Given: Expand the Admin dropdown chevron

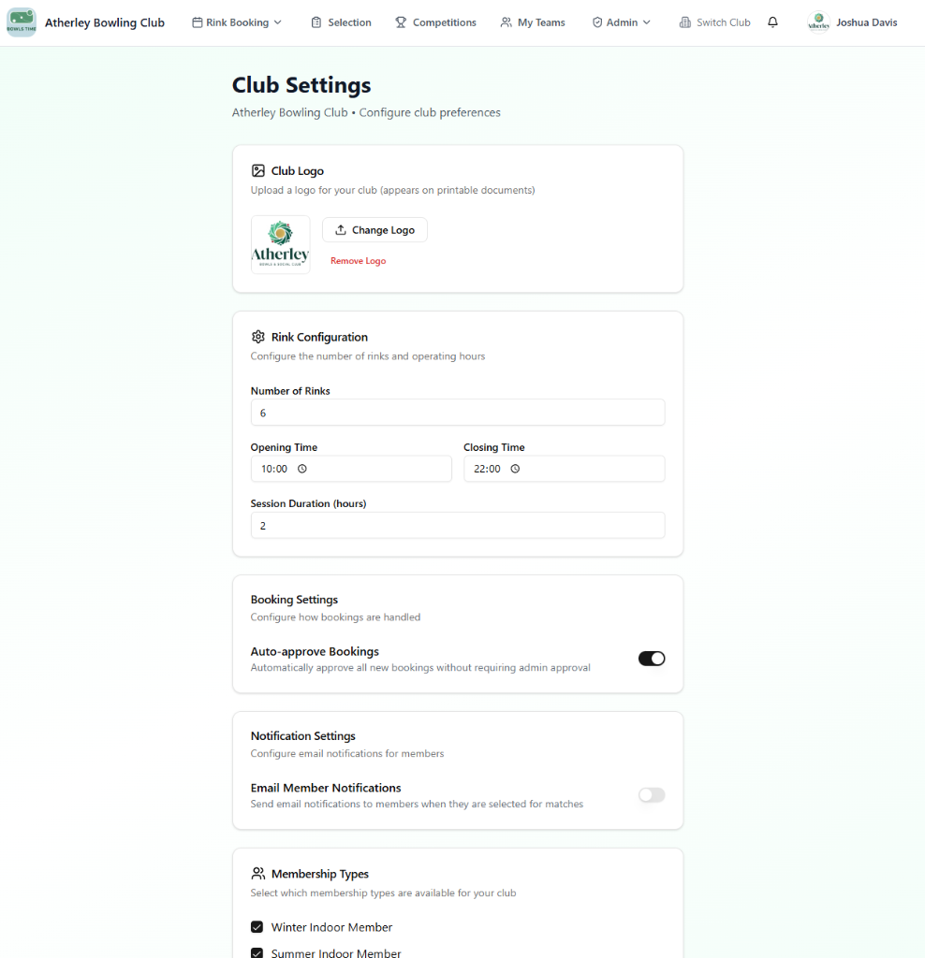Looking at the screenshot, I should tap(647, 22).
